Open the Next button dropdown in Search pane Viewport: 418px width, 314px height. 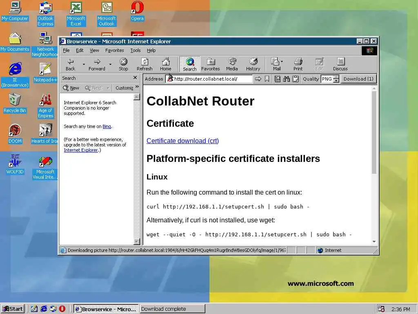click(108, 88)
